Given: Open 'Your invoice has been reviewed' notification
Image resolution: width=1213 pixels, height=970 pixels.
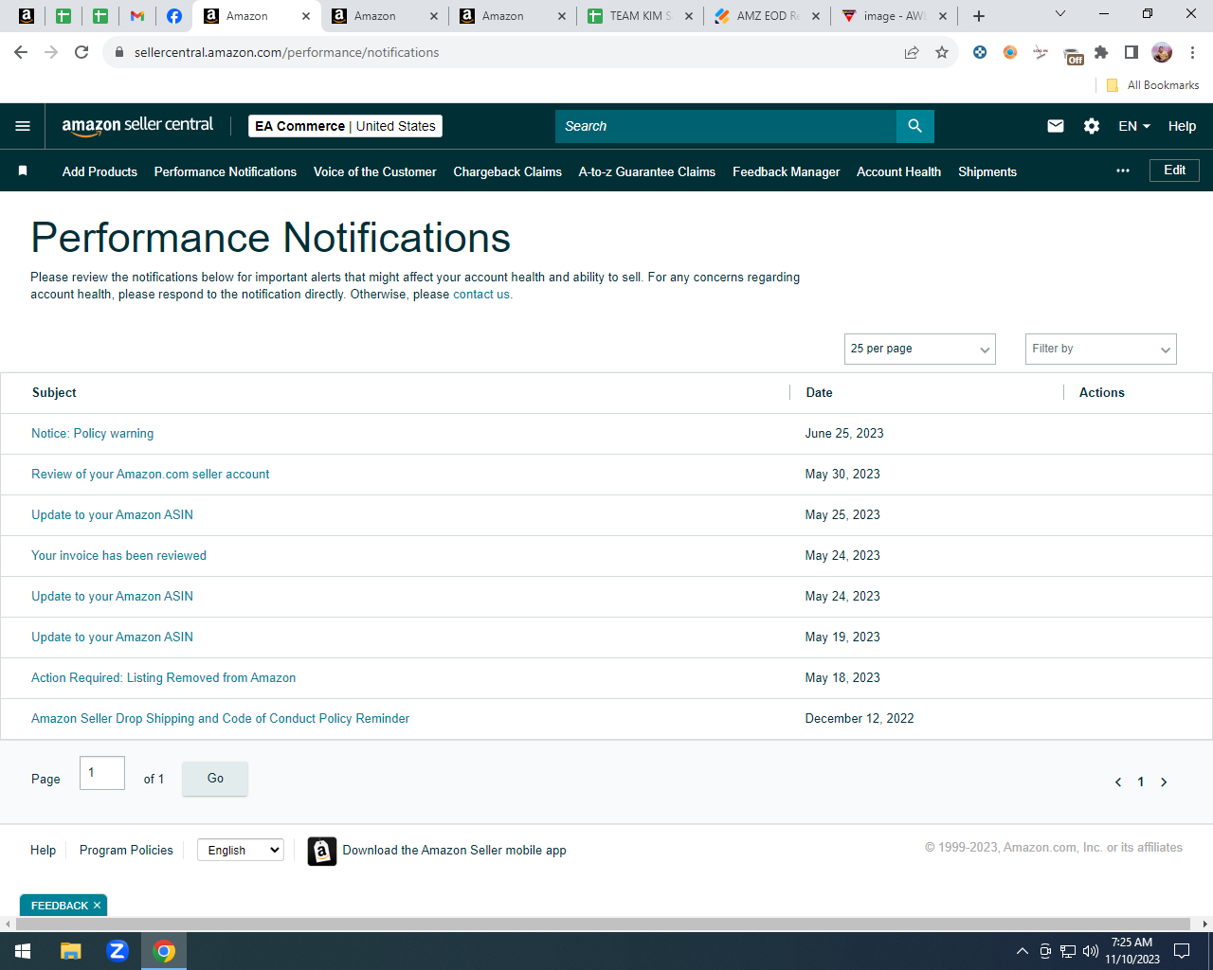Looking at the screenshot, I should point(118,556).
